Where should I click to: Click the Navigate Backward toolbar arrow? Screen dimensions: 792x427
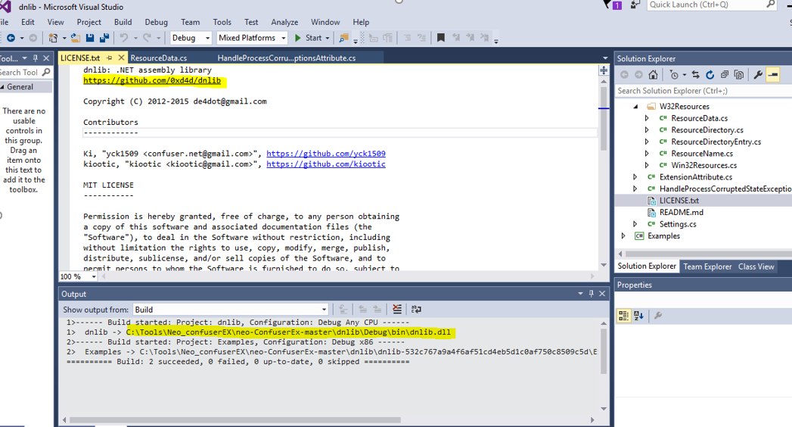tap(11, 38)
